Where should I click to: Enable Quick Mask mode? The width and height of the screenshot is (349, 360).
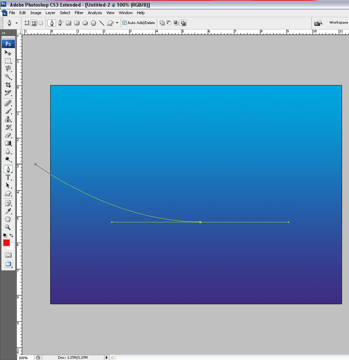click(x=8, y=255)
